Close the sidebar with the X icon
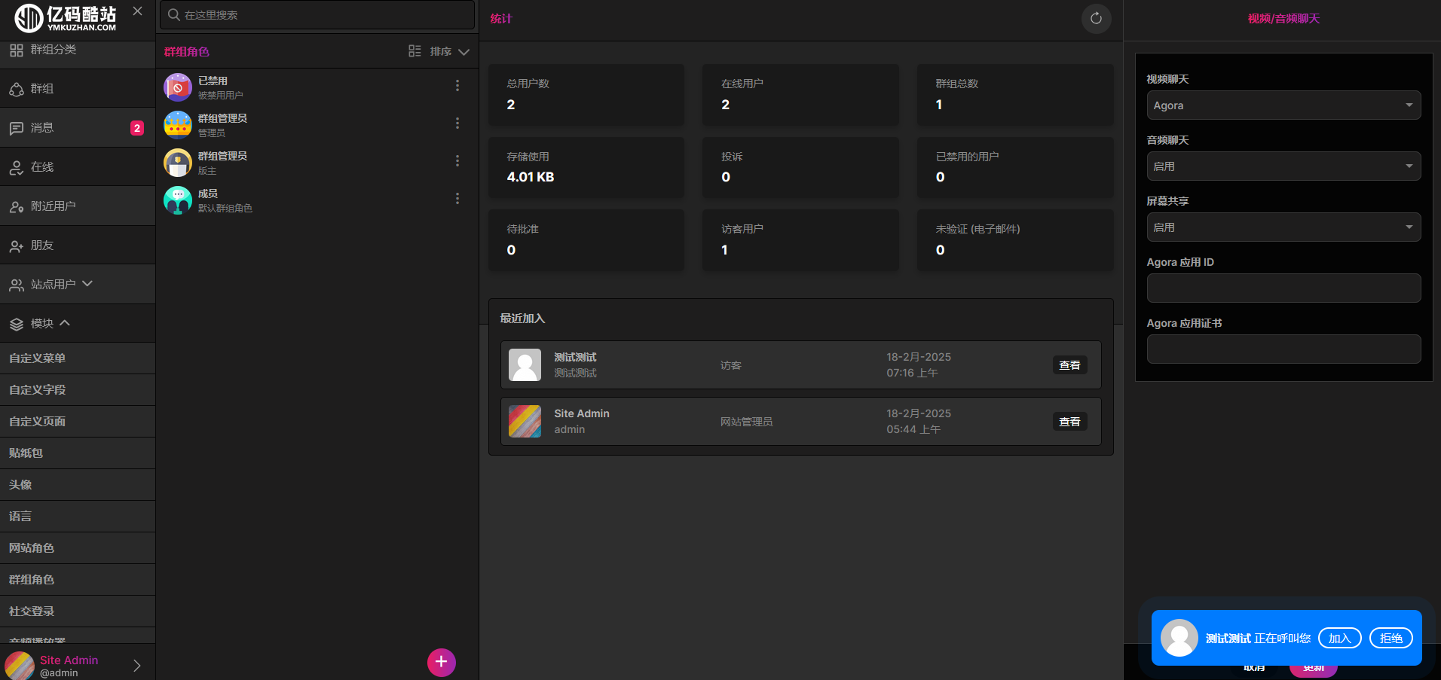 coord(137,11)
